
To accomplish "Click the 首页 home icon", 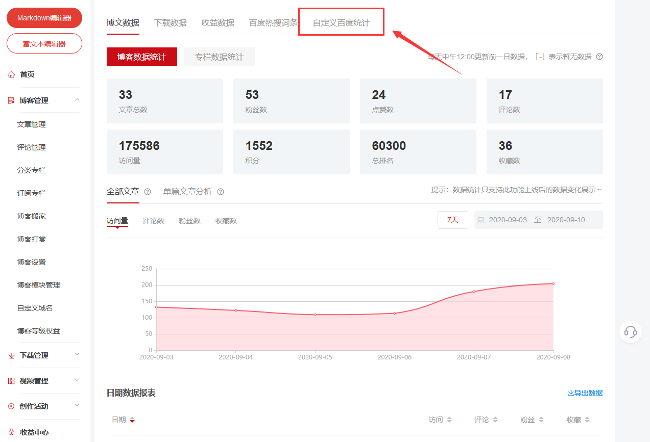I will click(x=11, y=74).
